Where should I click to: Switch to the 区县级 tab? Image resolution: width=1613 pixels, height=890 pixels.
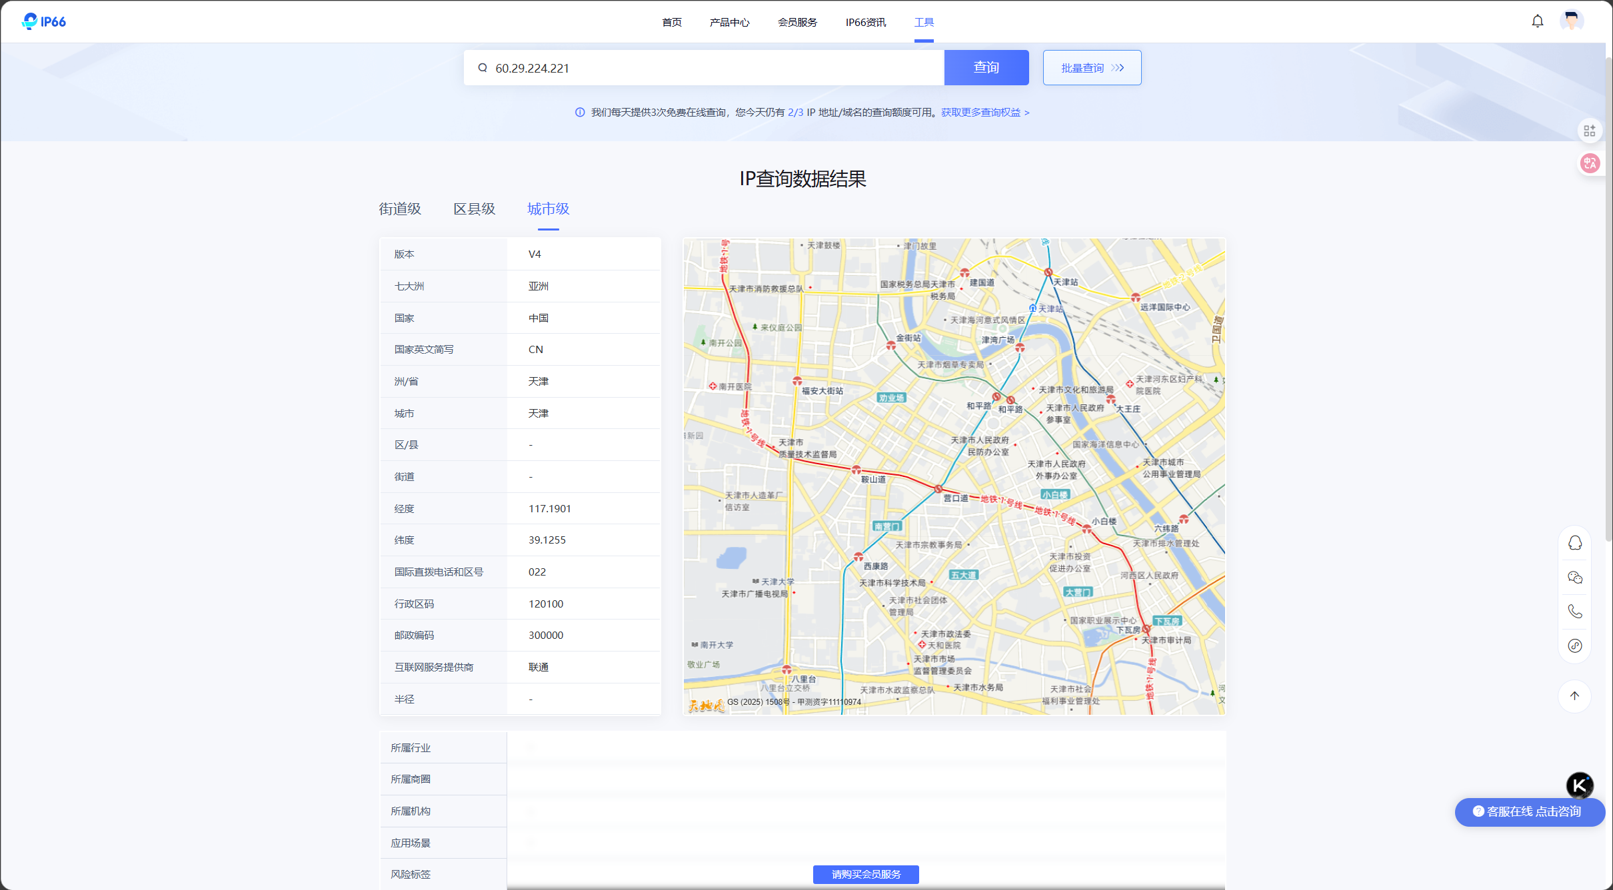coord(475,209)
